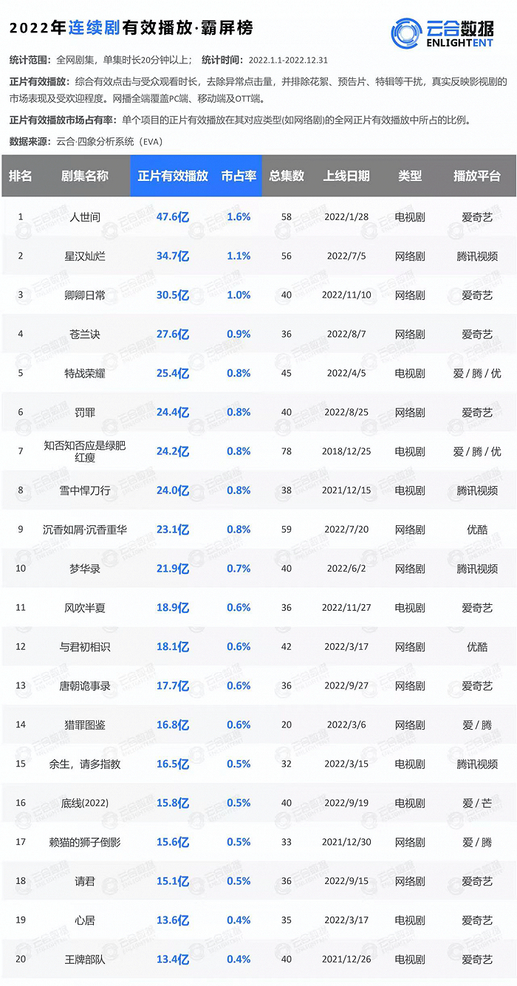This screenshot has width=517, height=986.
Task: Click the 云合数据 Enlighten logo icon
Action: (407, 31)
